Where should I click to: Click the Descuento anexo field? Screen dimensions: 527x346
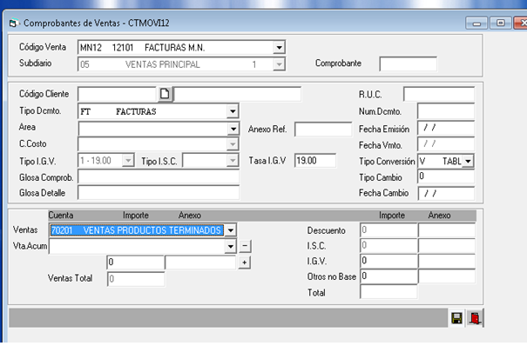point(447,230)
